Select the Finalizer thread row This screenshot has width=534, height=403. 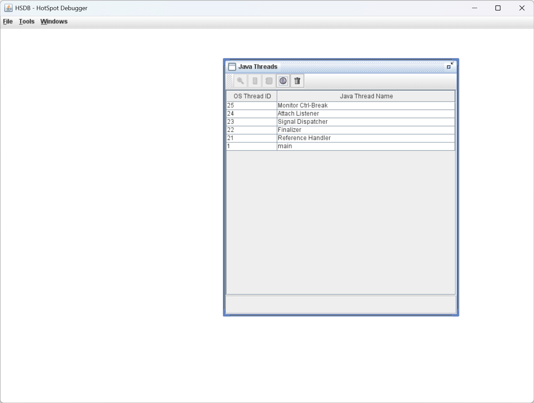click(341, 130)
